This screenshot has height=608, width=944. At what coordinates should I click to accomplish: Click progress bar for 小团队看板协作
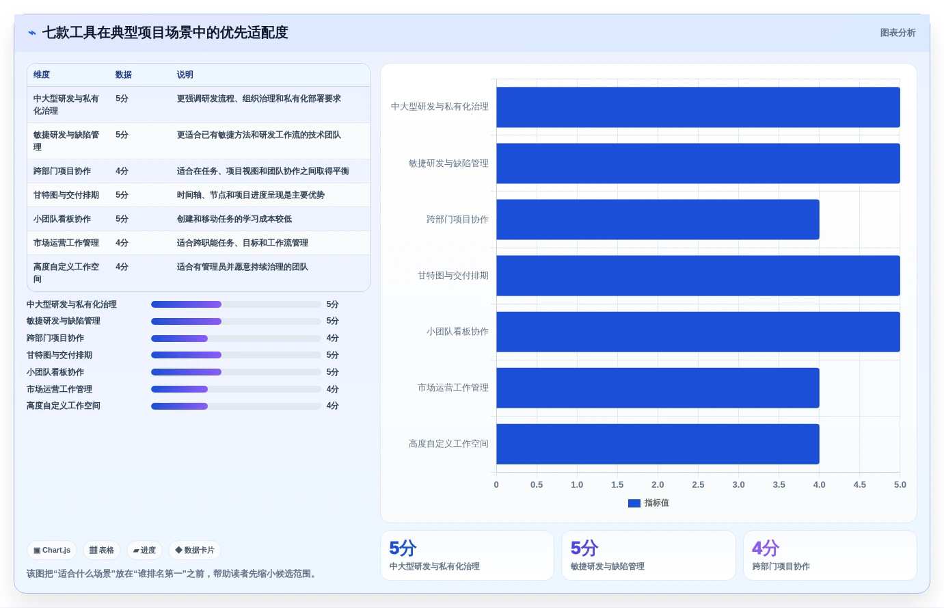point(236,372)
